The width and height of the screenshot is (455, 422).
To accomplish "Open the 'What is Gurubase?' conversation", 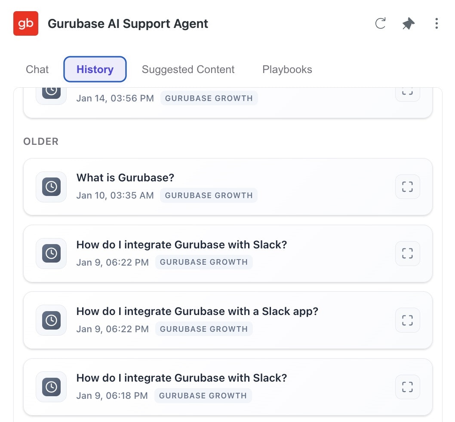I will pos(125,177).
